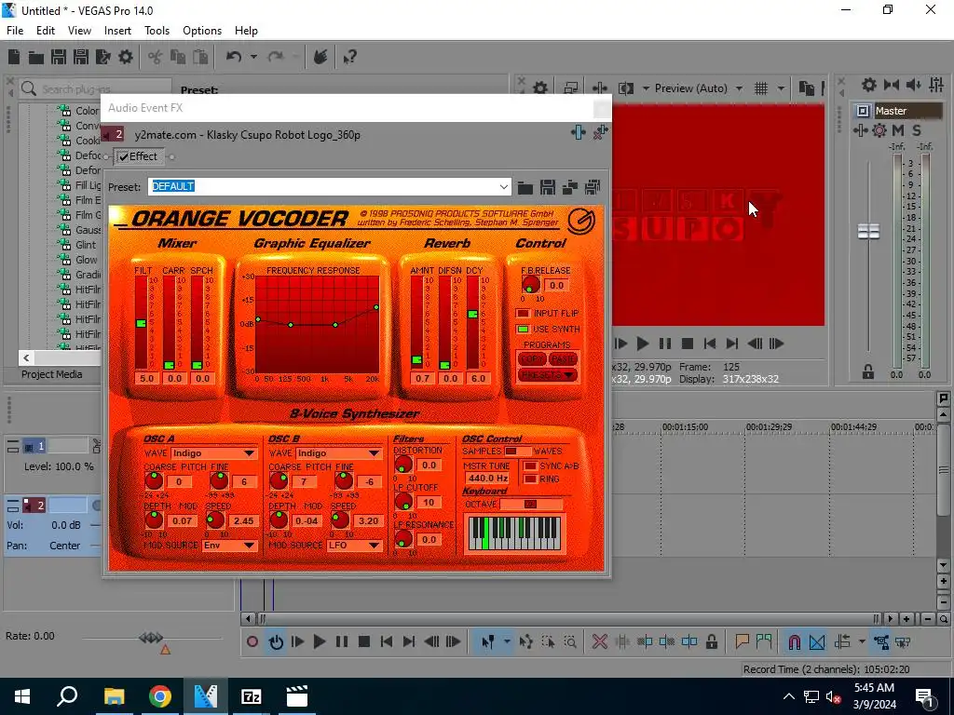Remove the selected plug-in in Audio Event FX
The height and width of the screenshot is (715, 954).
pyautogui.click(x=601, y=132)
